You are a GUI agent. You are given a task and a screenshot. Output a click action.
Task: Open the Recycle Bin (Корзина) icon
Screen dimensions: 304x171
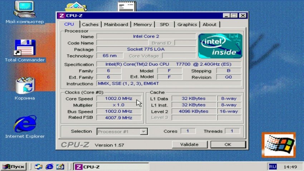pyautogui.click(x=25, y=85)
